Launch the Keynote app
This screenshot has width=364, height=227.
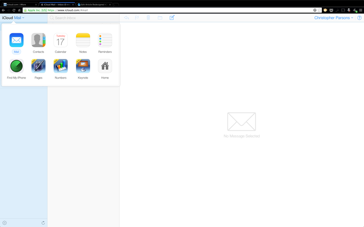pyautogui.click(x=83, y=66)
